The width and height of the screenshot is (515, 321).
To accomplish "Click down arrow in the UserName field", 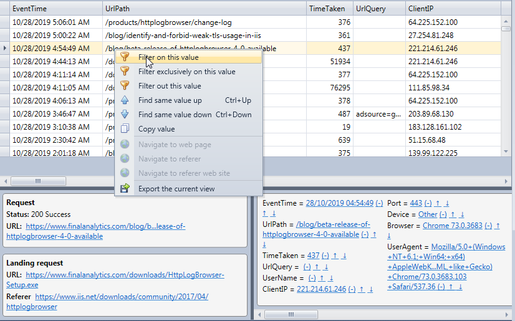I will click(x=331, y=278).
